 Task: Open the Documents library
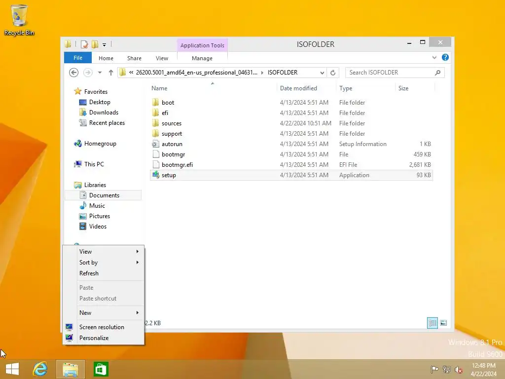pyautogui.click(x=103, y=195)
